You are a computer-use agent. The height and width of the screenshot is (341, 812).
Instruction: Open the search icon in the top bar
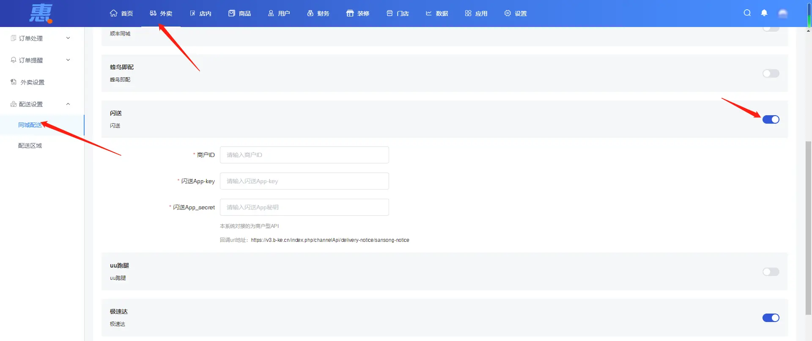coord(747,13)
